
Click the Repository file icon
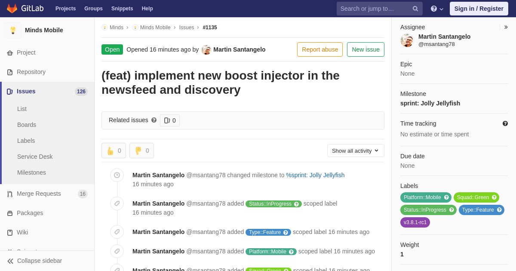click(10, 72)
